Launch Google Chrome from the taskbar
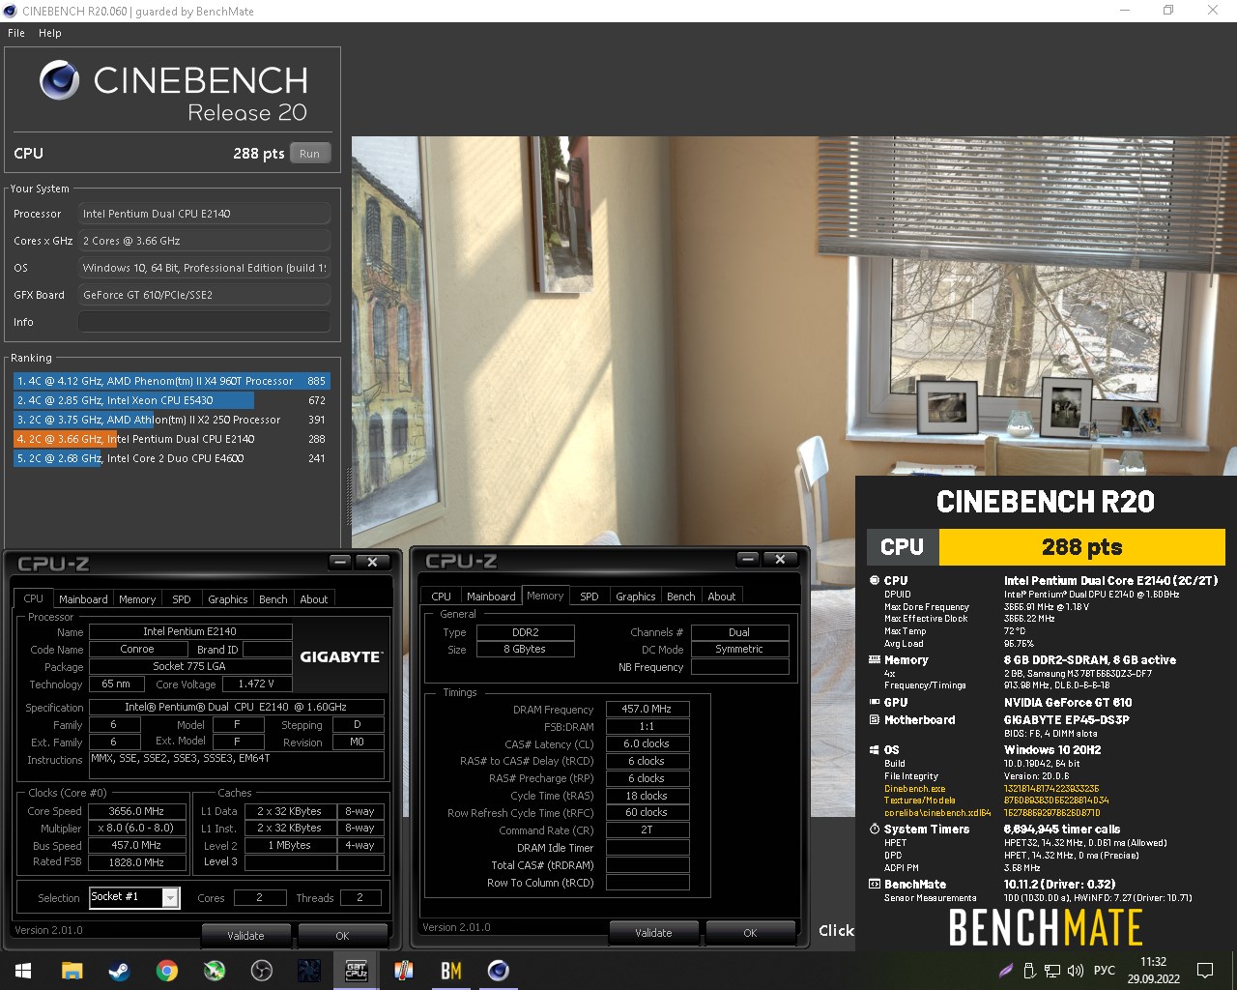Viewport: 1237px width, 990px height. 166,971
